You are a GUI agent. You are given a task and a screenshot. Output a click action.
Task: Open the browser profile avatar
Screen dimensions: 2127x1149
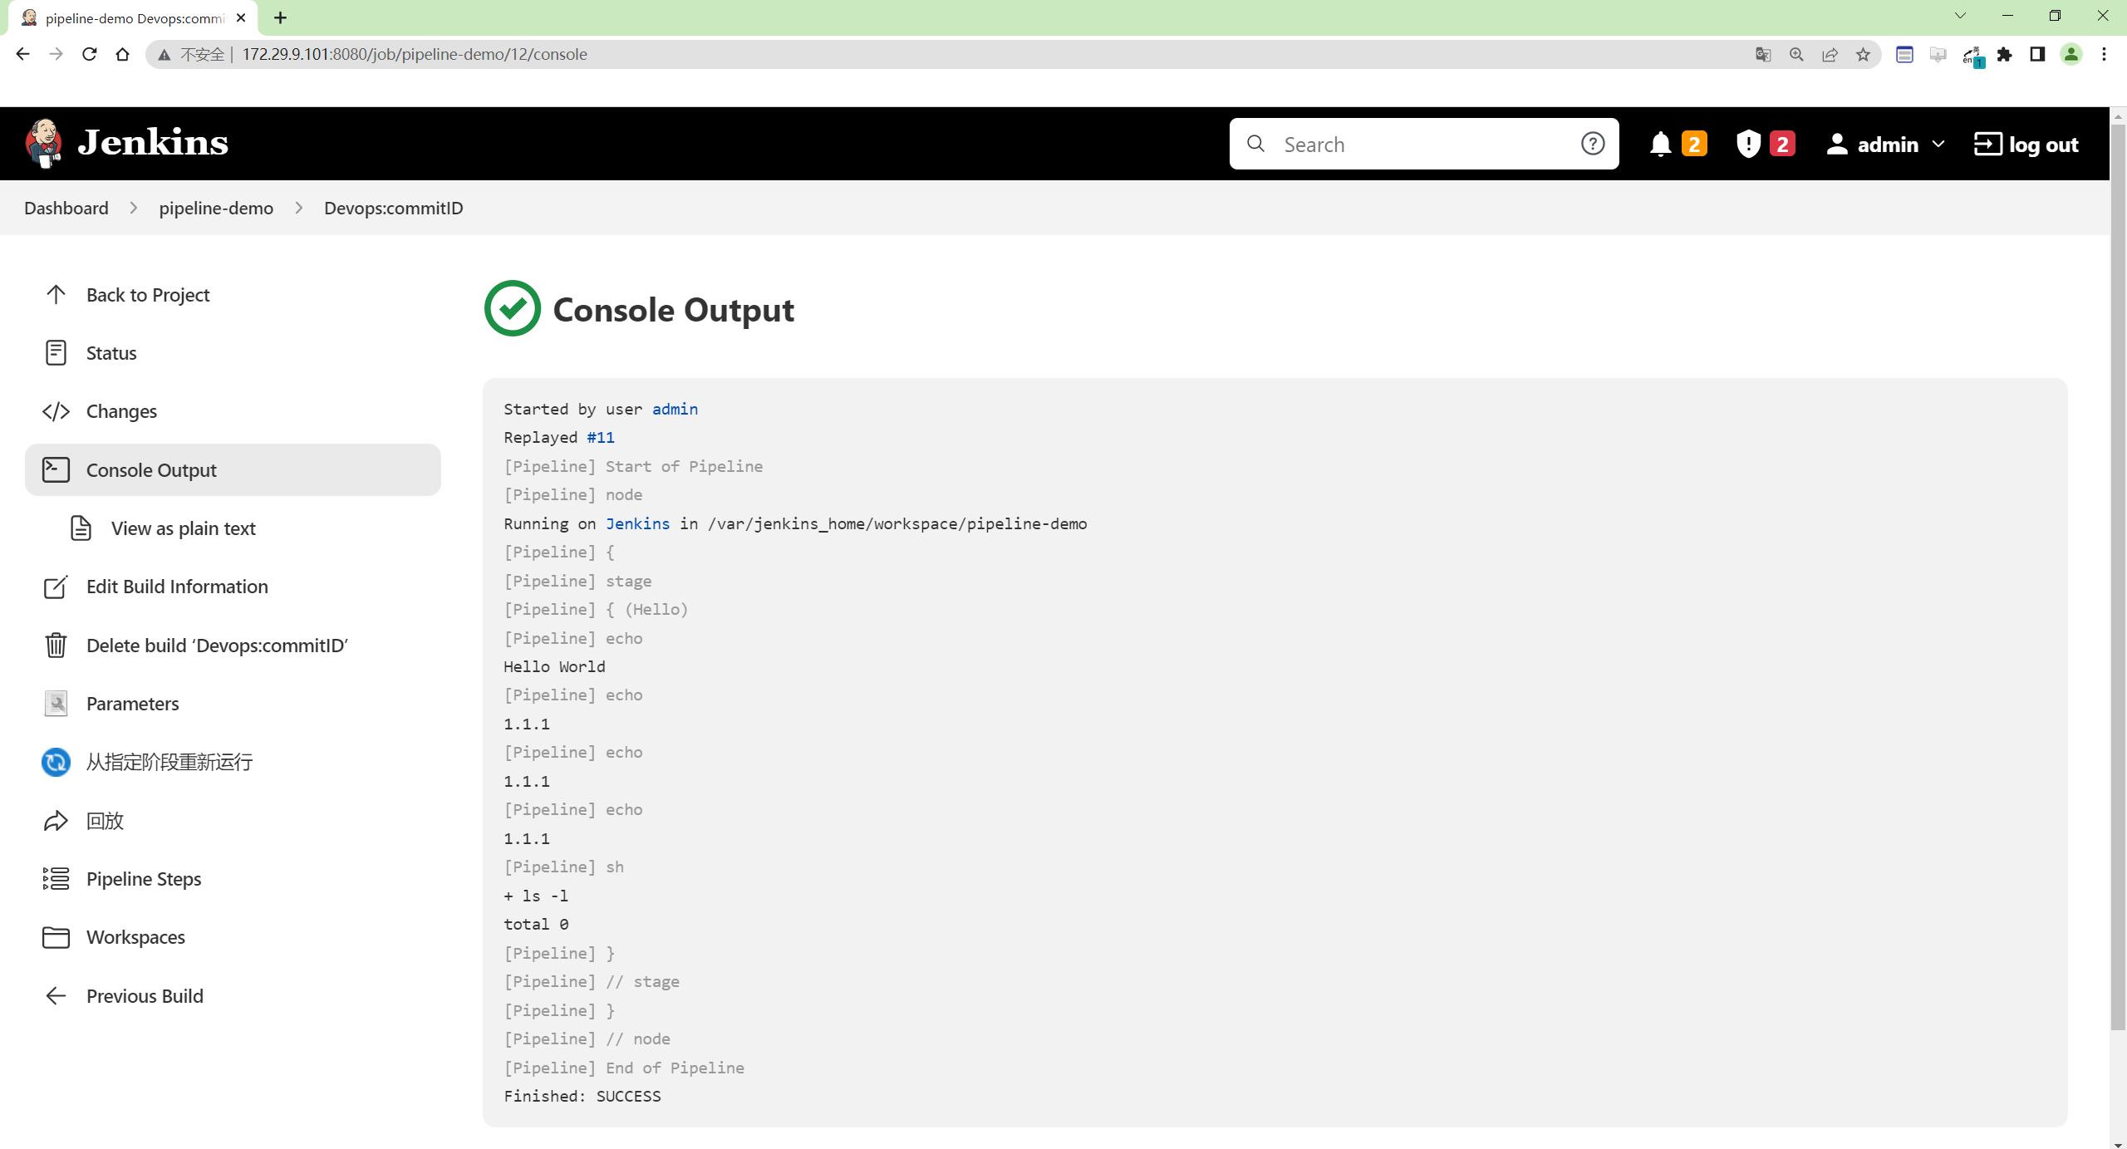click(2071, 55)
